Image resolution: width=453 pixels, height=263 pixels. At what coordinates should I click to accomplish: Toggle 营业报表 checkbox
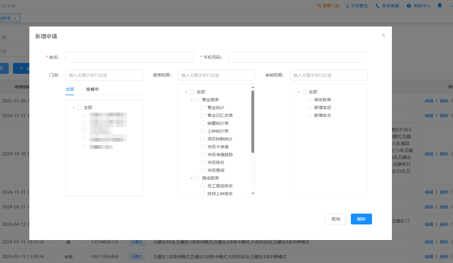197,100
